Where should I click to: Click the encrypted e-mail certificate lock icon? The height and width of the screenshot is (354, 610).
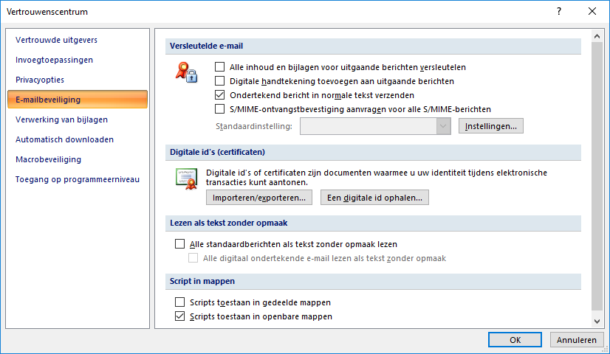pyautogui.click(x=186, y=72)
